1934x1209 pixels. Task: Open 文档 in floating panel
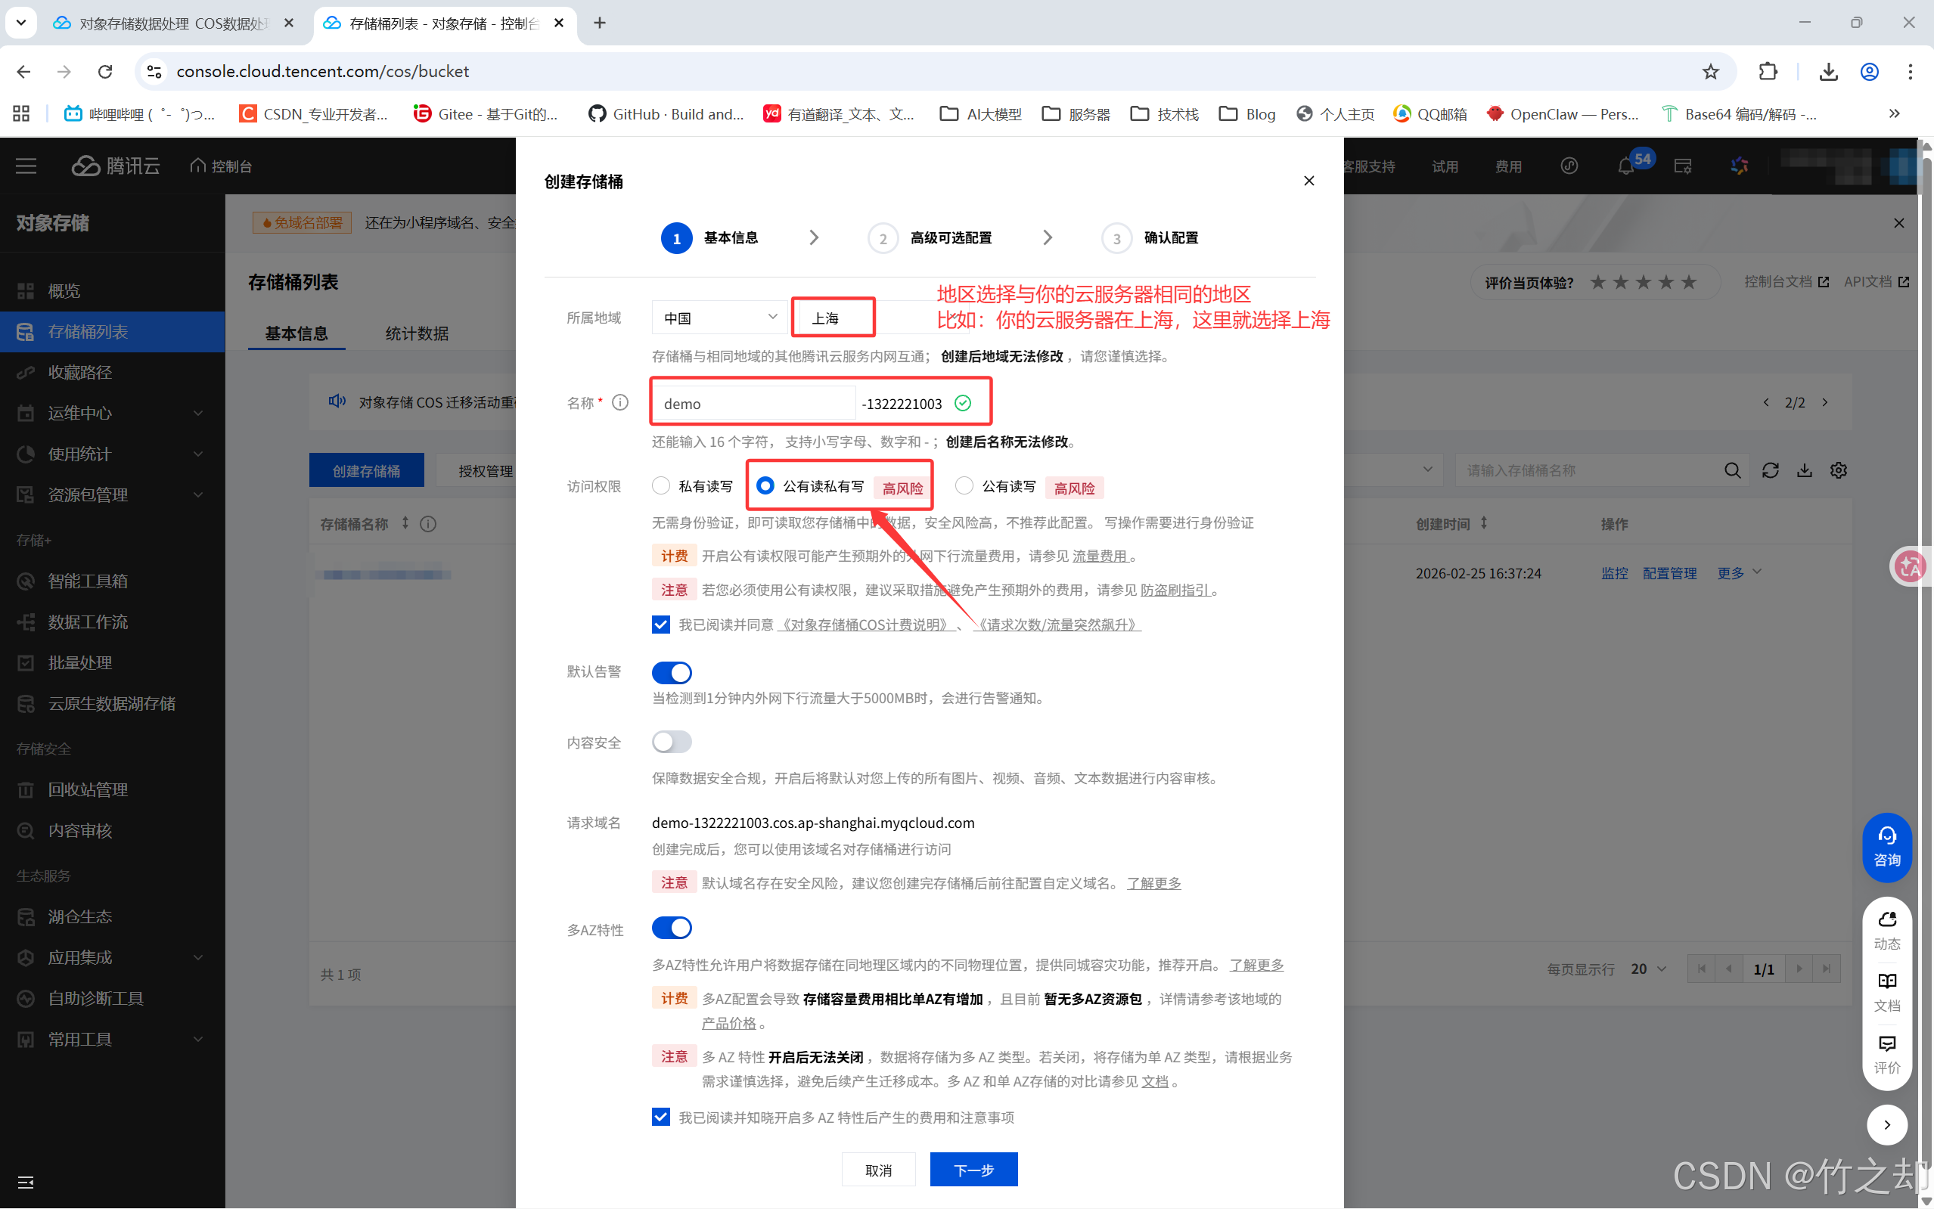point(1887,992)
